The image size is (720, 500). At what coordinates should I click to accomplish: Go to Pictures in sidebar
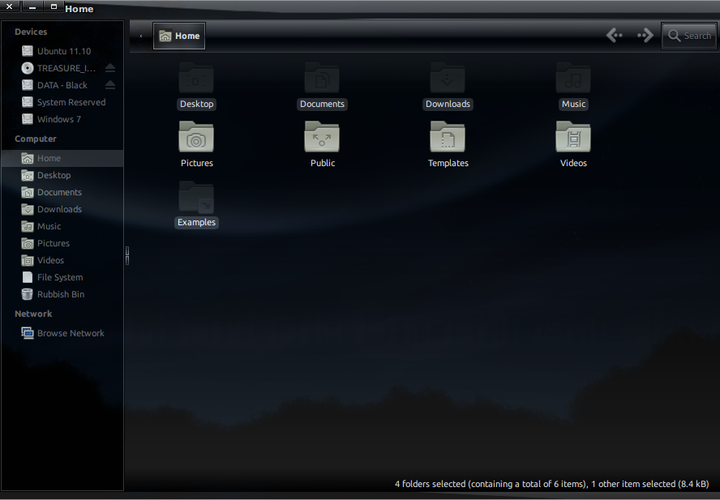tap(62, 243)
